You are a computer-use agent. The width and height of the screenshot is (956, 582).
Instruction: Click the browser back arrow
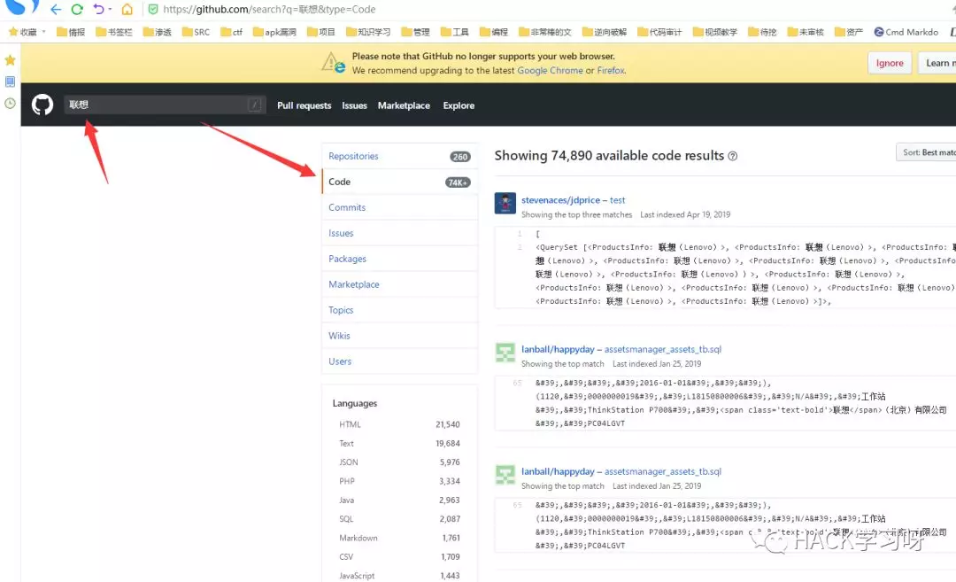point(56,9)
